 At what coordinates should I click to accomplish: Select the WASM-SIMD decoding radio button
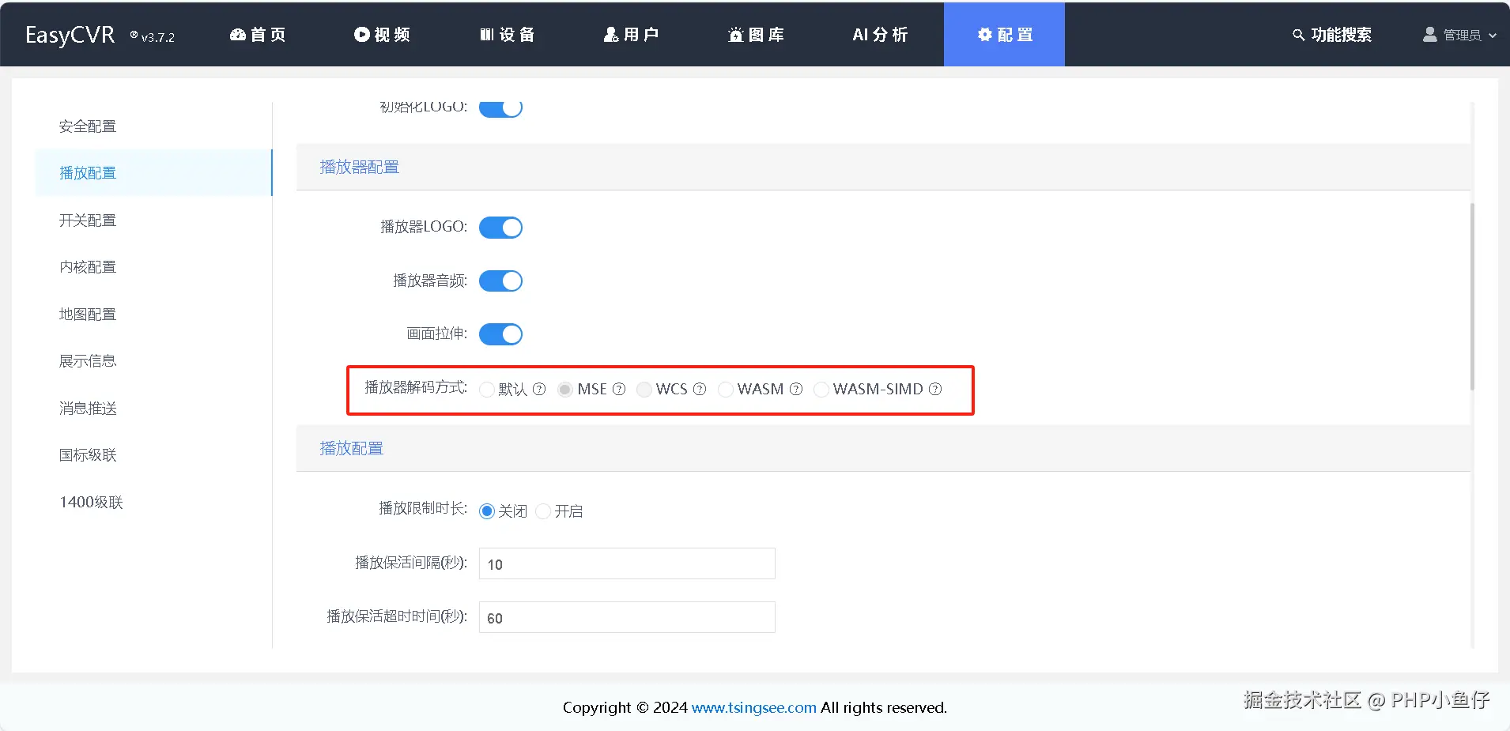click(821, 390)
